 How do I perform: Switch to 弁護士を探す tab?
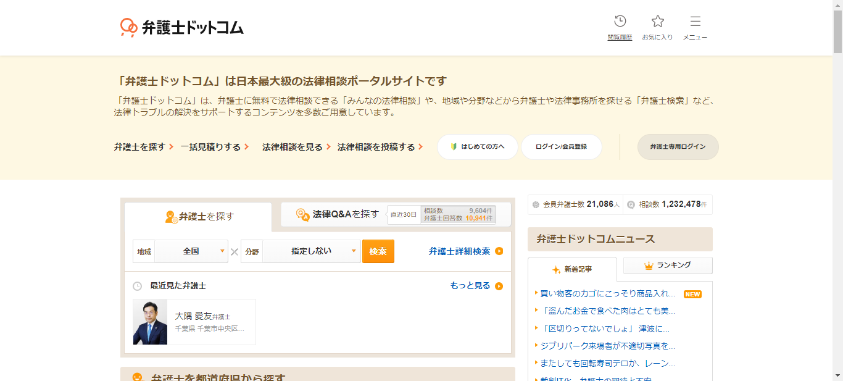[198, 217]
